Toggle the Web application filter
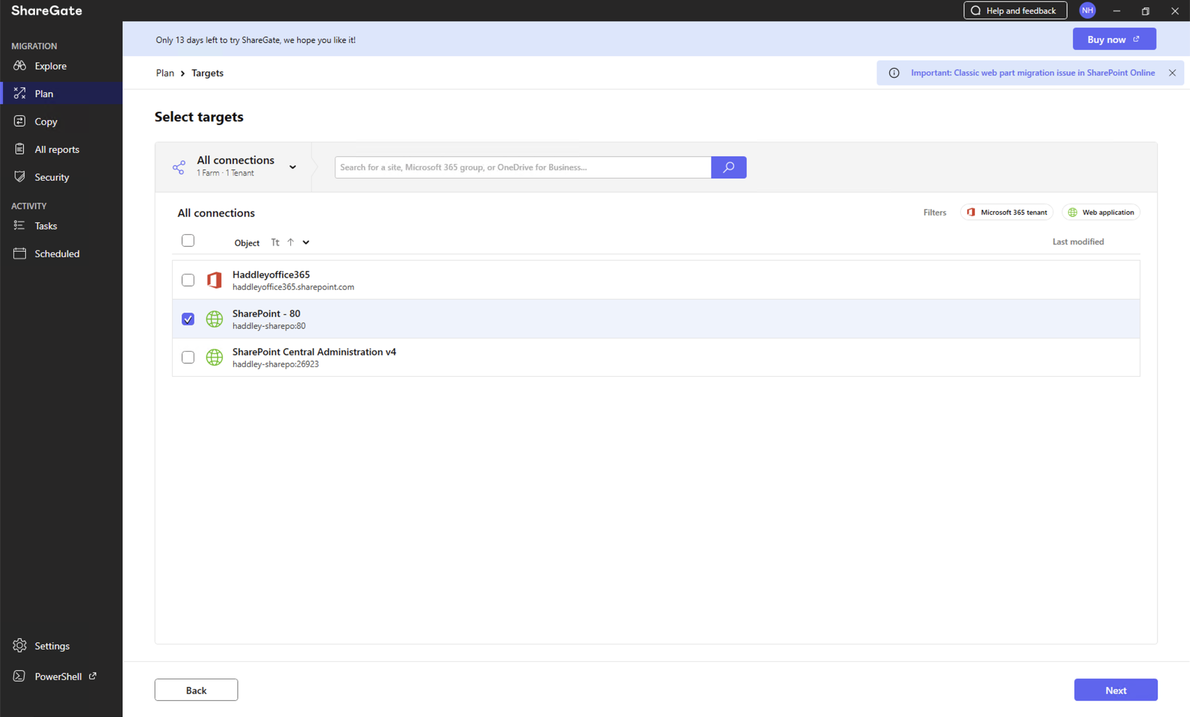This screenshot has width=1190, height=717. click(1101, 212)
